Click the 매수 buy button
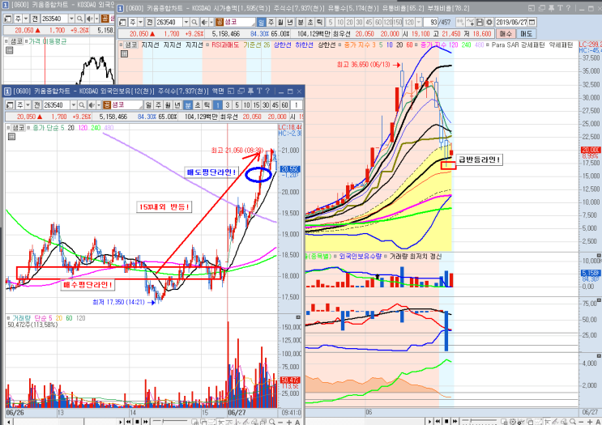The image size is (602, 425). [x=506, y=34]
